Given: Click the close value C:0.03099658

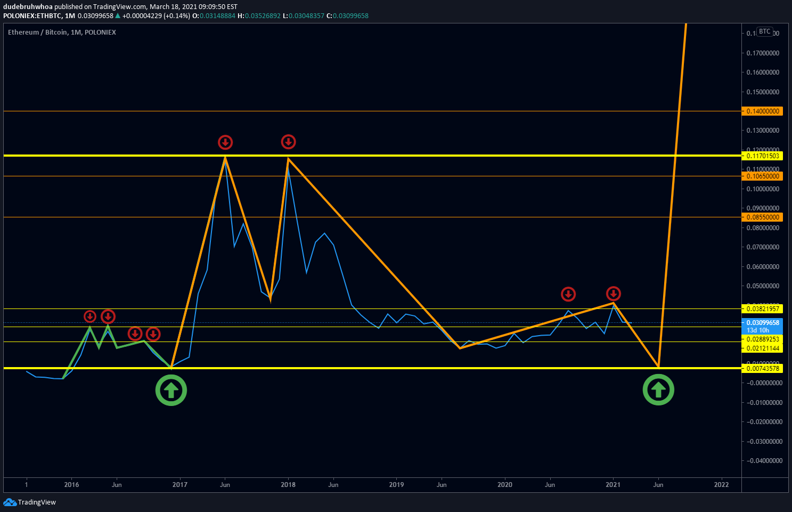Looking at the screenshot, I should [347, 15].
